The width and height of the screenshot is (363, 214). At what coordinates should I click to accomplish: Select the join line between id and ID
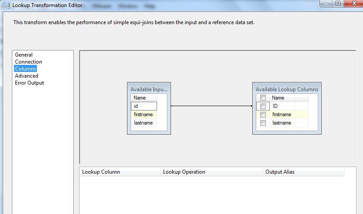pos(211,106)
